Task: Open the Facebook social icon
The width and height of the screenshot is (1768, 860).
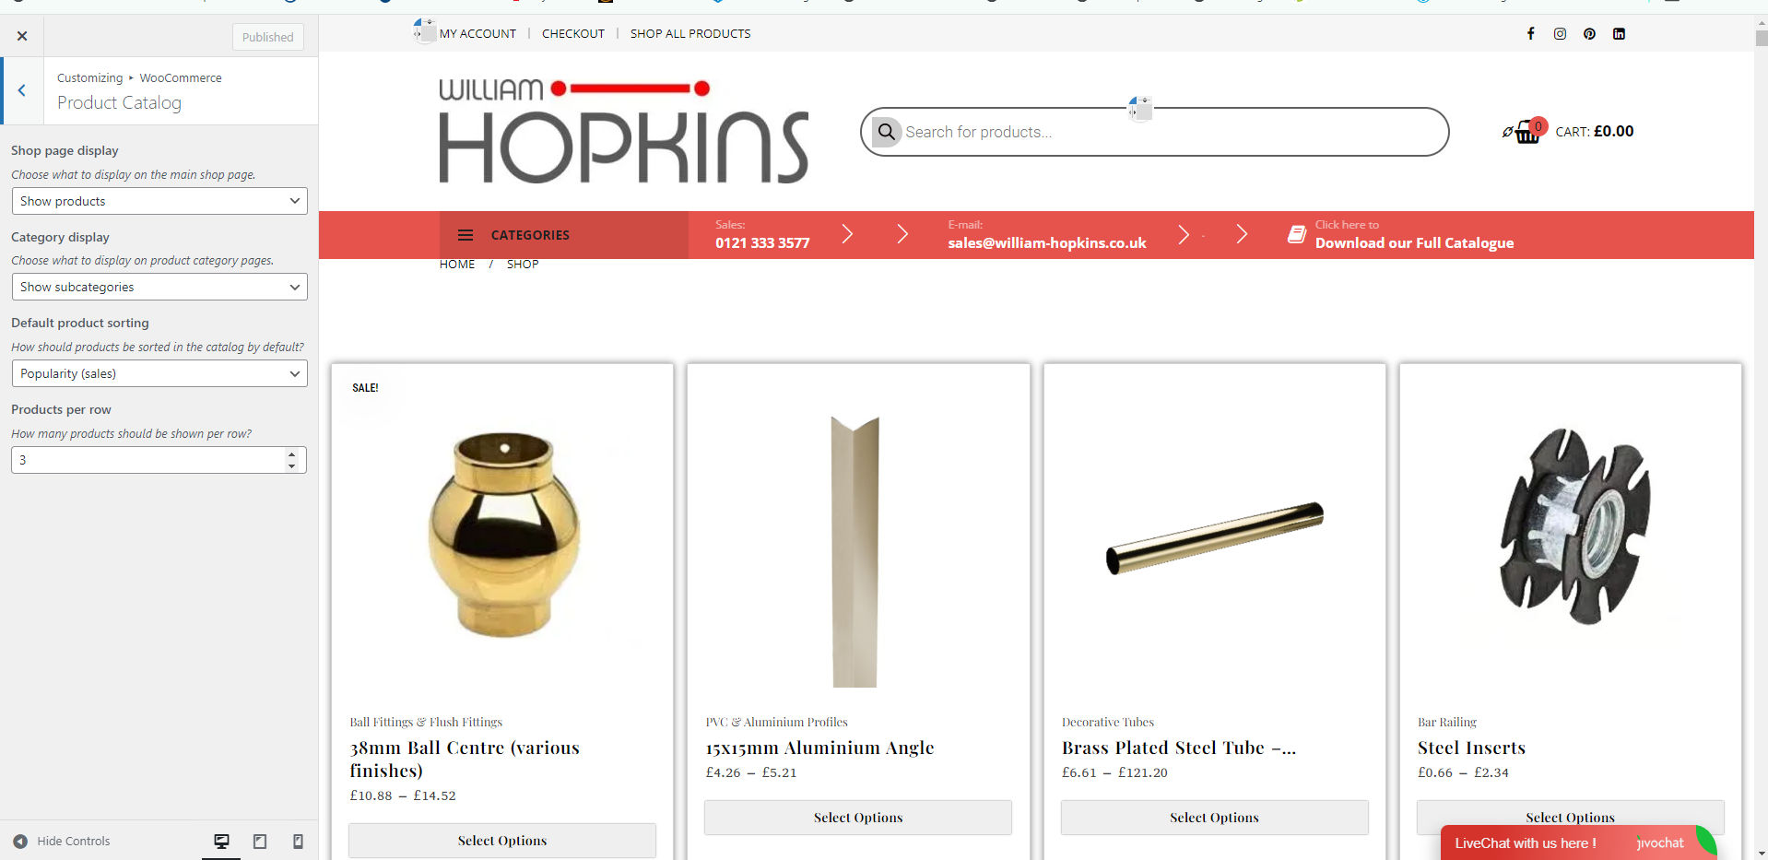Action: pos(1530,33)
